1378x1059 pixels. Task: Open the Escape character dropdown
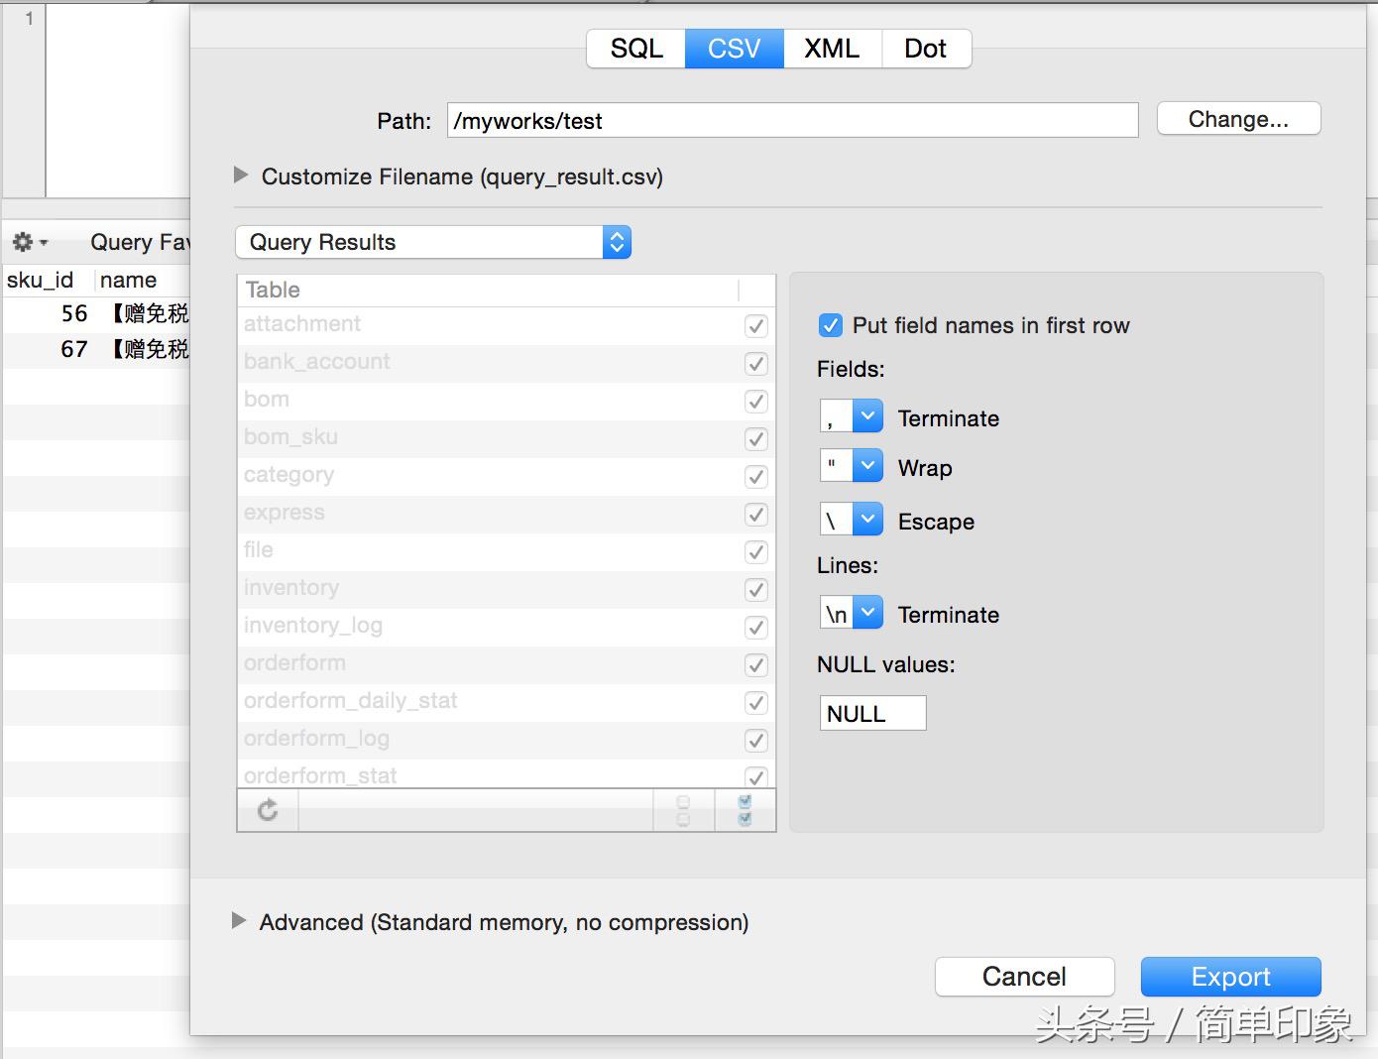[867, 520]
